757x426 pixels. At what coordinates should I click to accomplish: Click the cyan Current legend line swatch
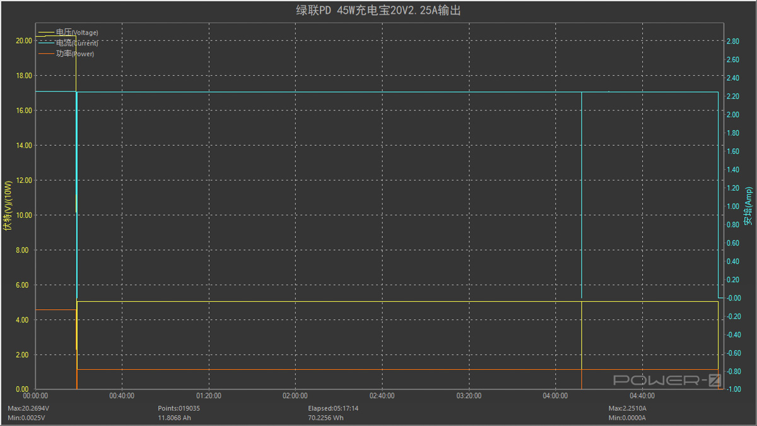pyautogui.click(x=46, y=43)
